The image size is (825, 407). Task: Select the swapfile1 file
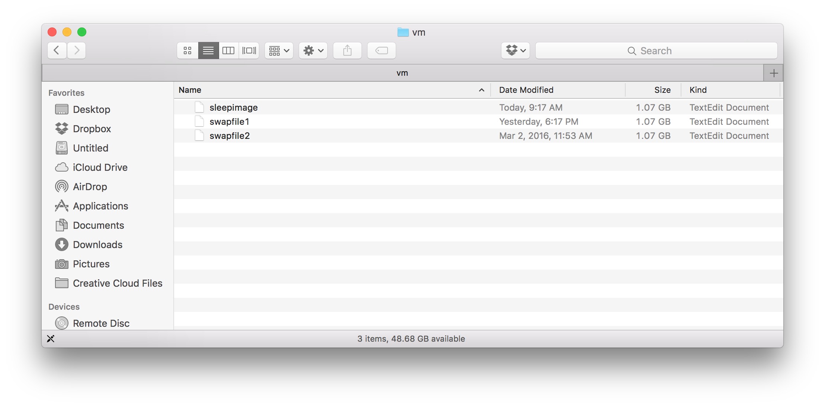pyautogui.click(x=478, y=121)
